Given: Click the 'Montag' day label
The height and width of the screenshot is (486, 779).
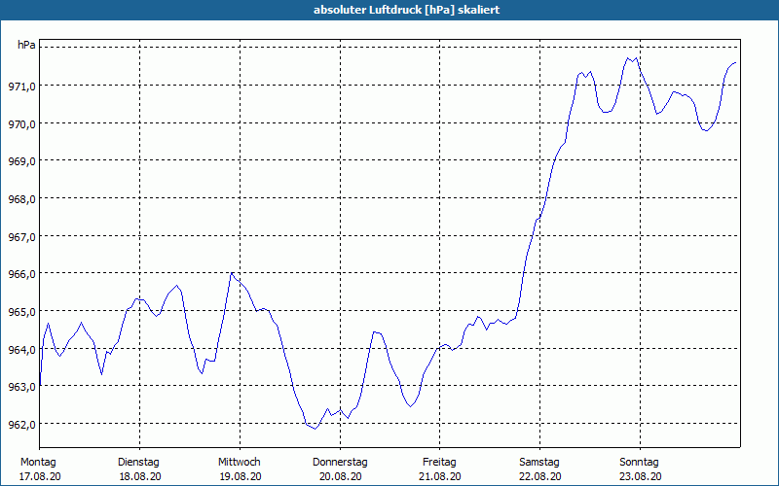Looking at the screenshot, I should click(x=38, y=463).
